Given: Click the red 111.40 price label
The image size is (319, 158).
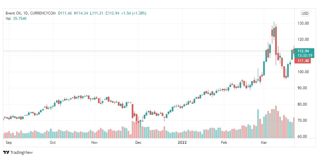Looking at the screenshot, I should point(303,61).
